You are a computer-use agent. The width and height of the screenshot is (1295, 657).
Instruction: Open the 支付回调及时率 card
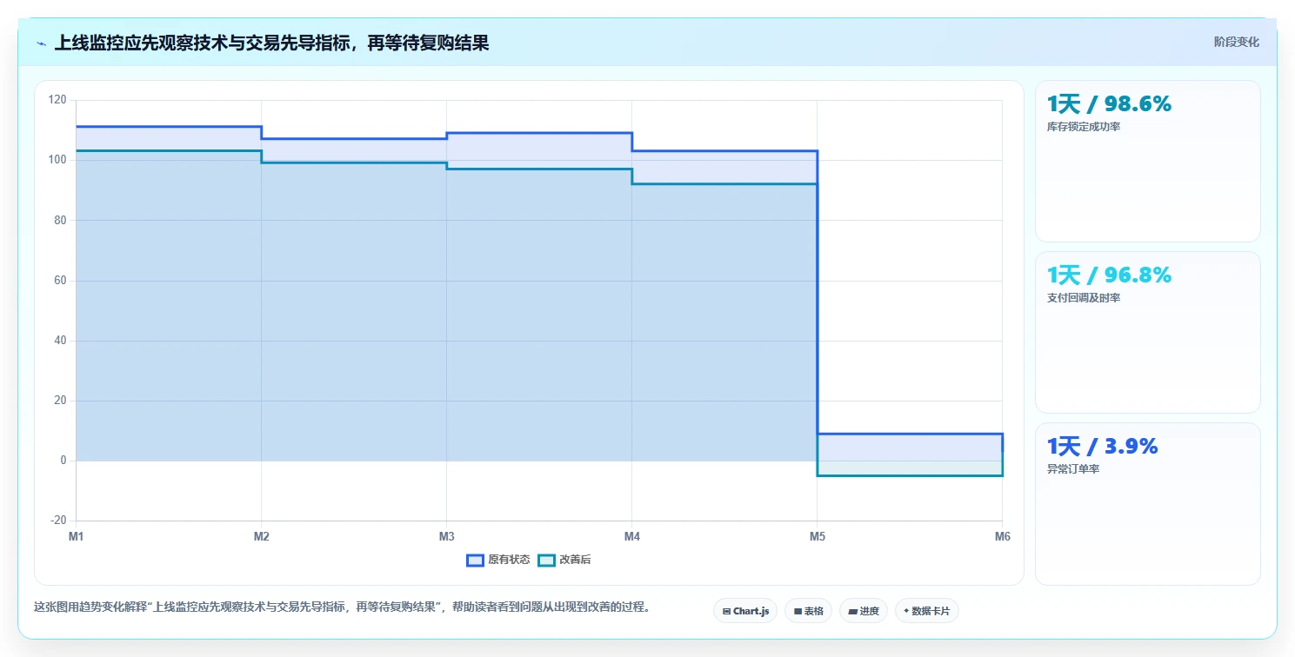(x=1147, y=332)
